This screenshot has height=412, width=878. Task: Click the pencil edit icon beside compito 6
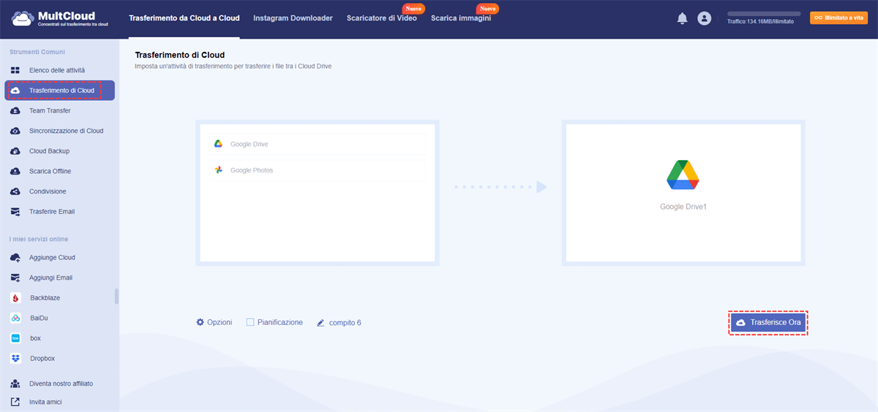(320, 322)
